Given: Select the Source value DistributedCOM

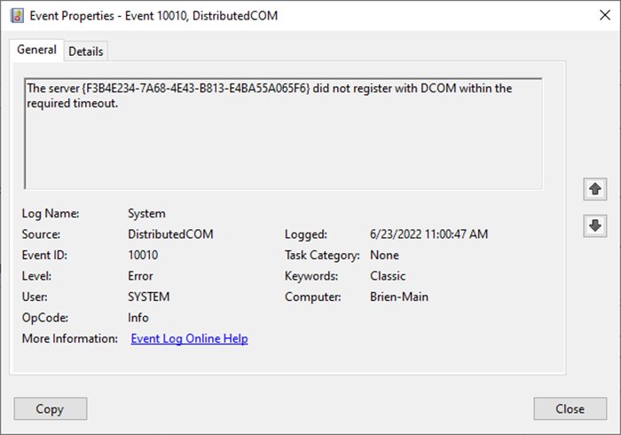Looking at the screenshot, I should click(170, 234).
